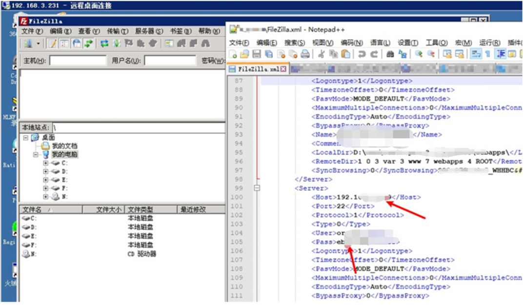The height and width of the screenshot is (305, 527).
Task: Open the Find dialog using the binoculars icon in Notepad++
Action: click(390, 54)
